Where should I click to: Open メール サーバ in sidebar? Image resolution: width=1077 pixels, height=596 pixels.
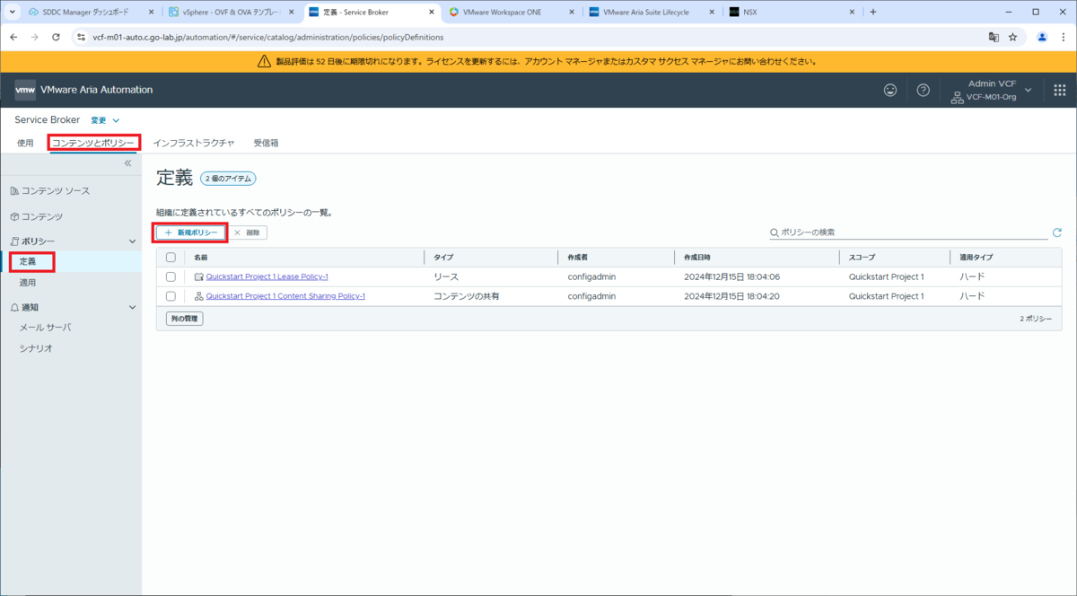tap(45, 328)
